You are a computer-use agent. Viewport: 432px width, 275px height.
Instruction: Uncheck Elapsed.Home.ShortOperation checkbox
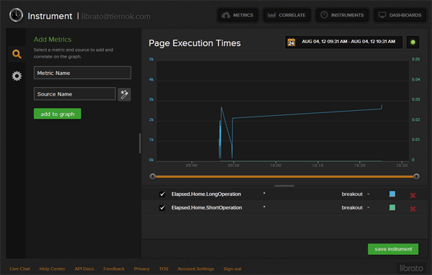coord(162,208)
